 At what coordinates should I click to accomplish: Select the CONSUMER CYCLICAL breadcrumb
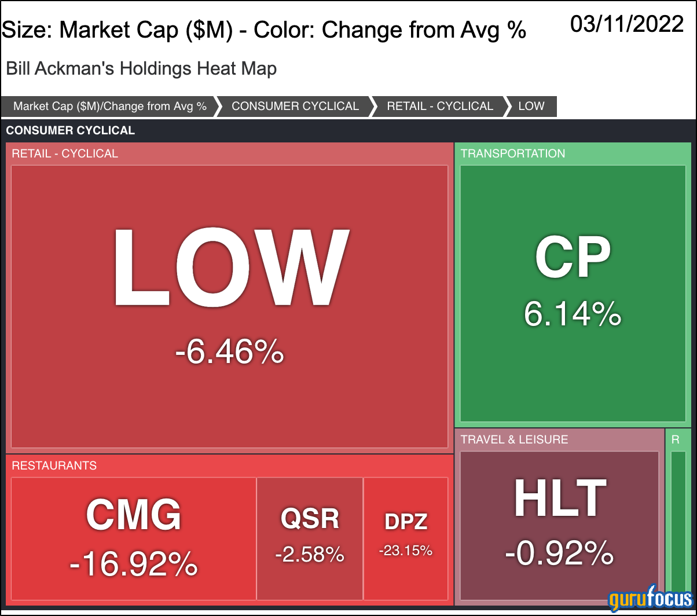[295, 107]
